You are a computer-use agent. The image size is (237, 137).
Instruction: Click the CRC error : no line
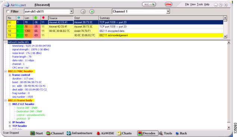(x=20, y=68)
